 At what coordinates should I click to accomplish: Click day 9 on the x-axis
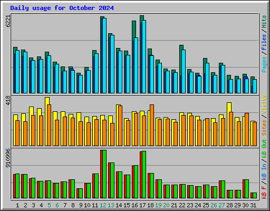point(81,205)
